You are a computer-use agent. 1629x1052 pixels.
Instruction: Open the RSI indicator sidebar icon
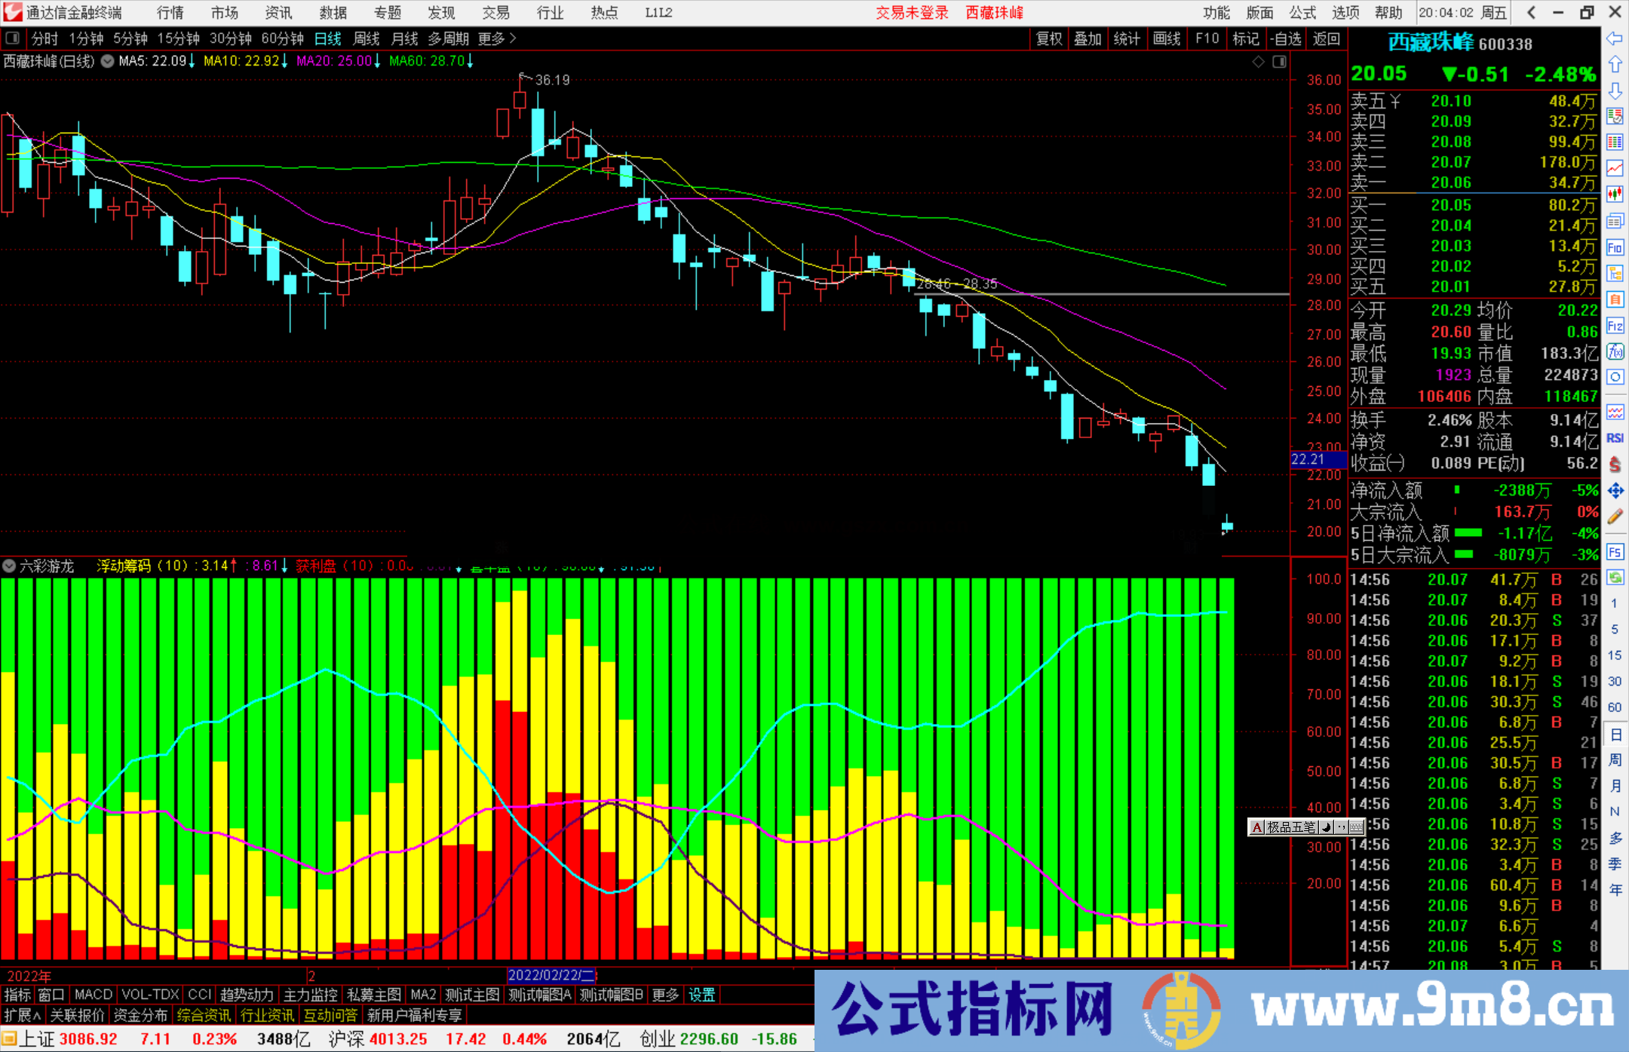1615,438
